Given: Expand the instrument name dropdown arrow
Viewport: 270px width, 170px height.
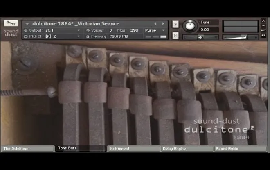Looking at the screenshot, I should click(x=27, y=24).
